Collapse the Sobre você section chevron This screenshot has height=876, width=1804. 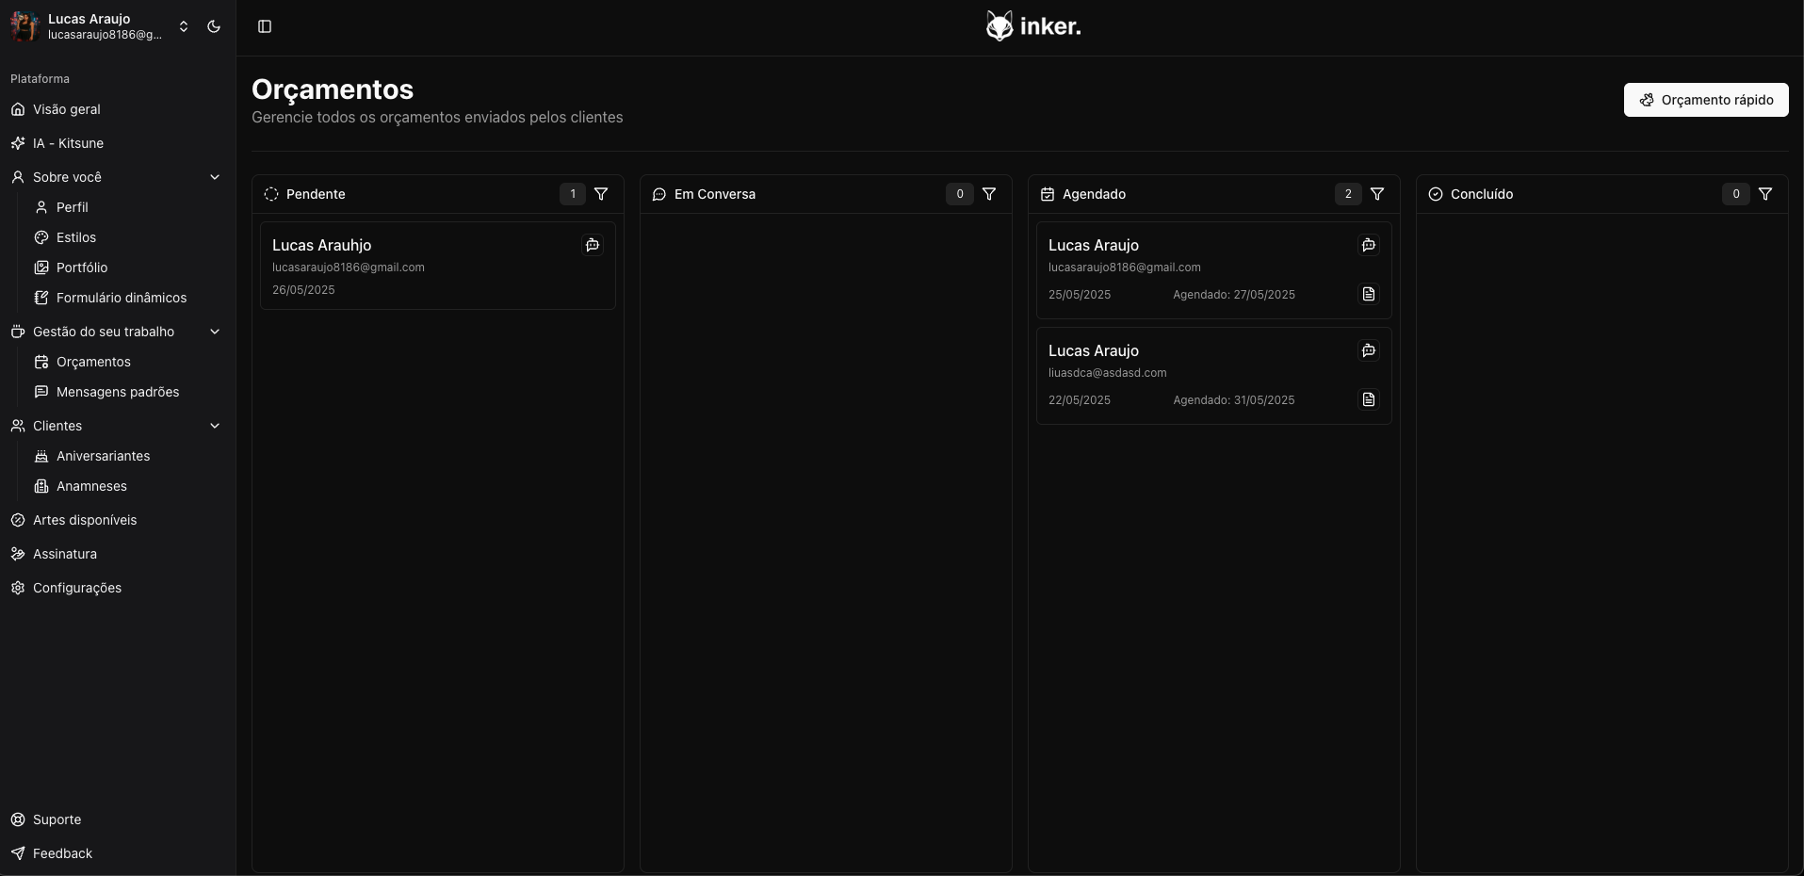215,177
